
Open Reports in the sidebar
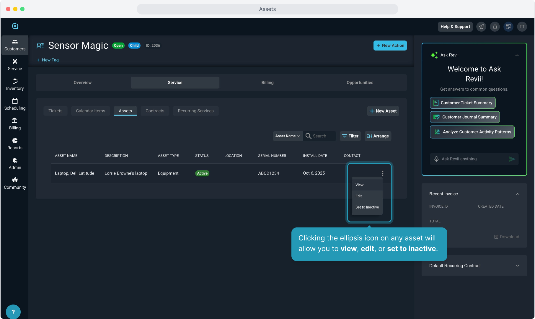point(15,144)
